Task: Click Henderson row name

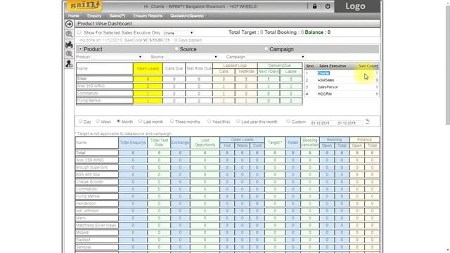Action: tap(86, 204)
